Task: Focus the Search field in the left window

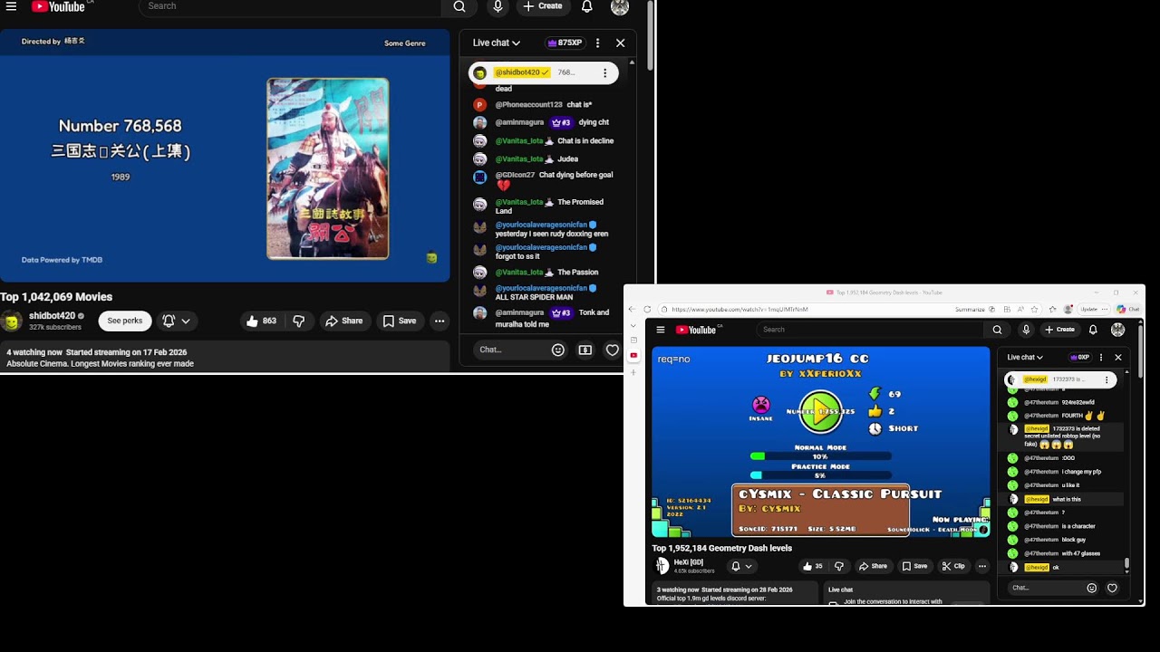Action: coord(290,6)
